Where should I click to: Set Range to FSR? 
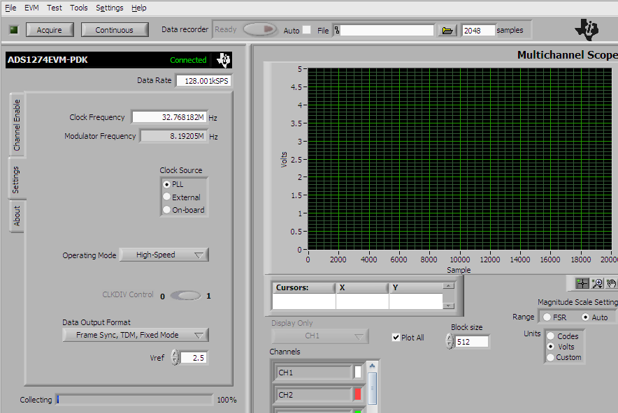click(547, 317)
